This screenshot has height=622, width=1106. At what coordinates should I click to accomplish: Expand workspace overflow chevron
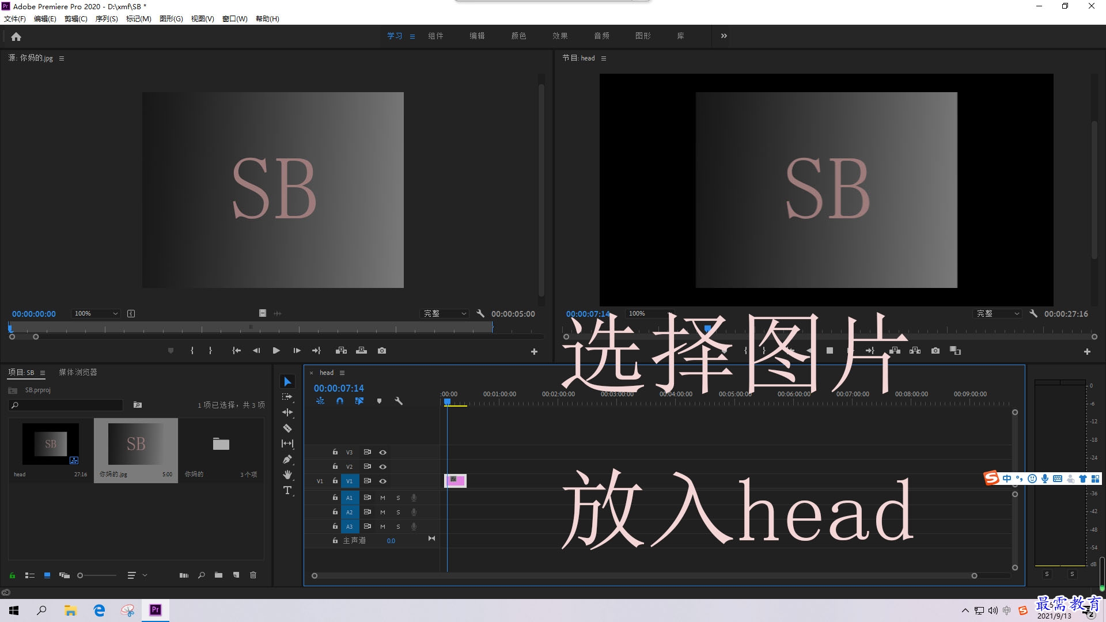coord(724,36)
